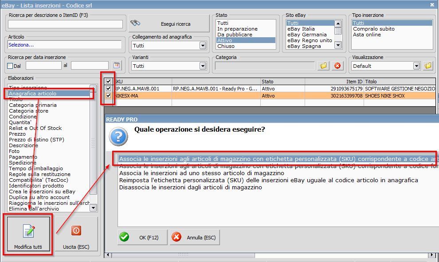This screenshot has height=262, width=439.
Task: Open the Visualizzazione Default dropdown
Action: (x=416, y=66)
